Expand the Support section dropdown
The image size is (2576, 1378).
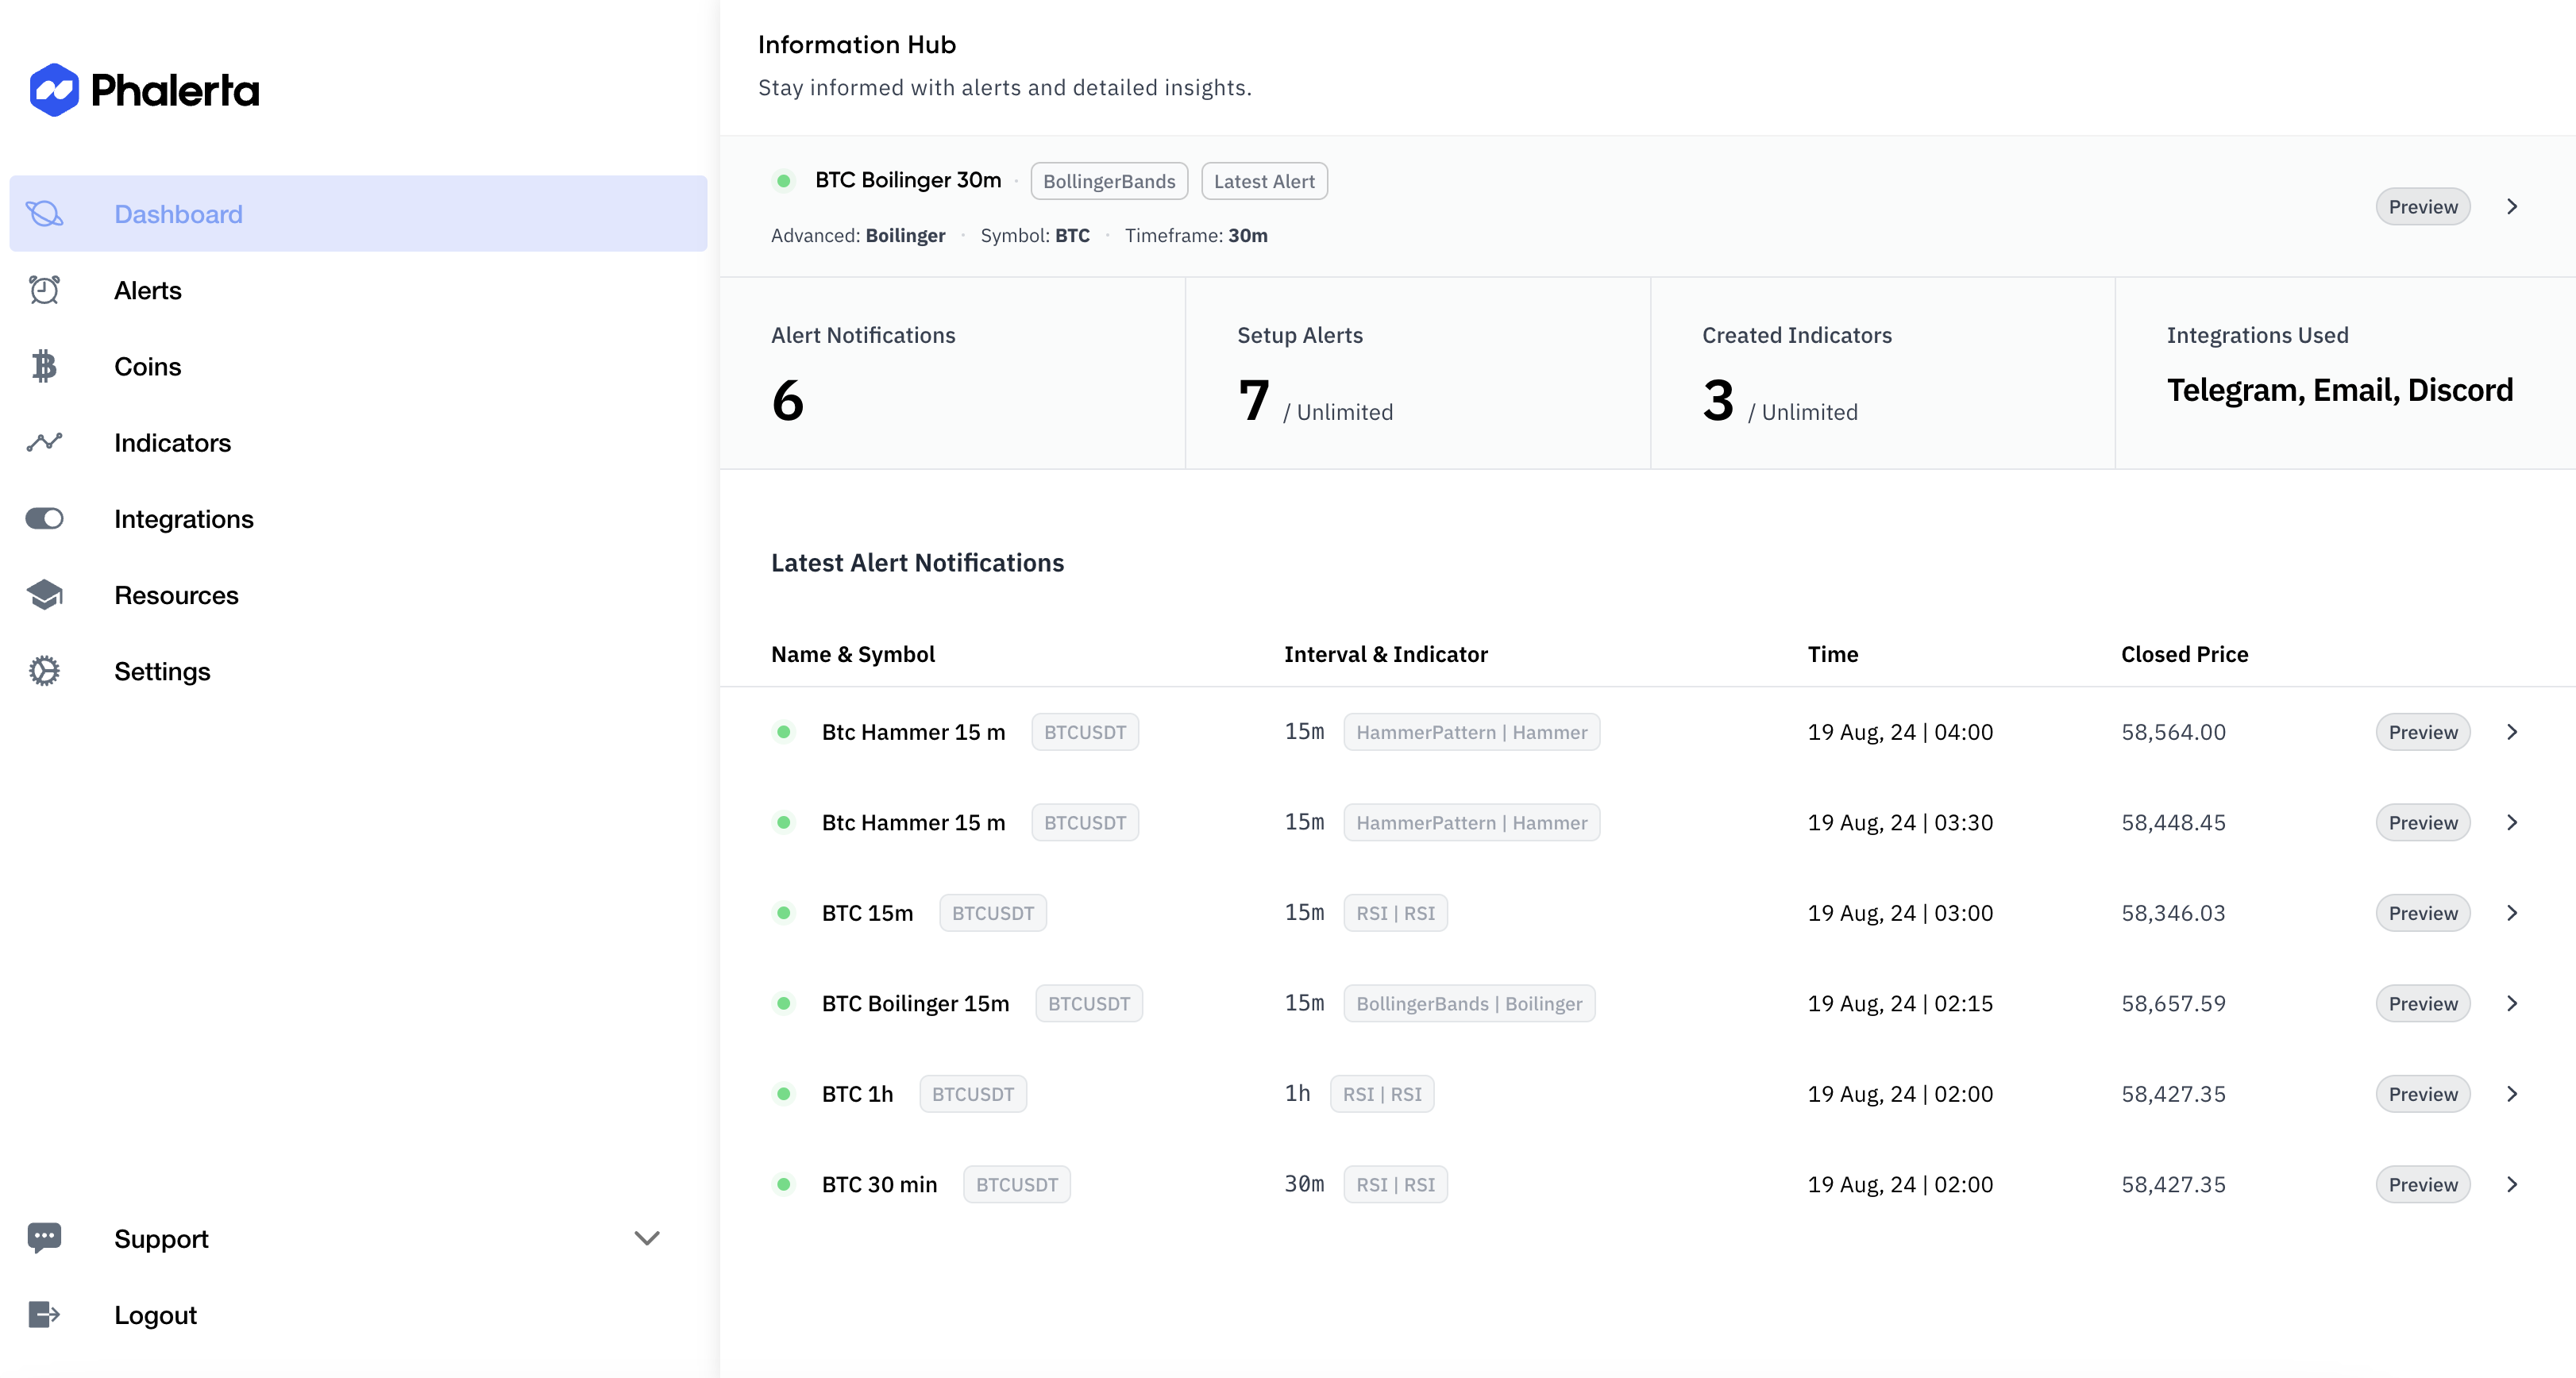(x=649, y=1238)
